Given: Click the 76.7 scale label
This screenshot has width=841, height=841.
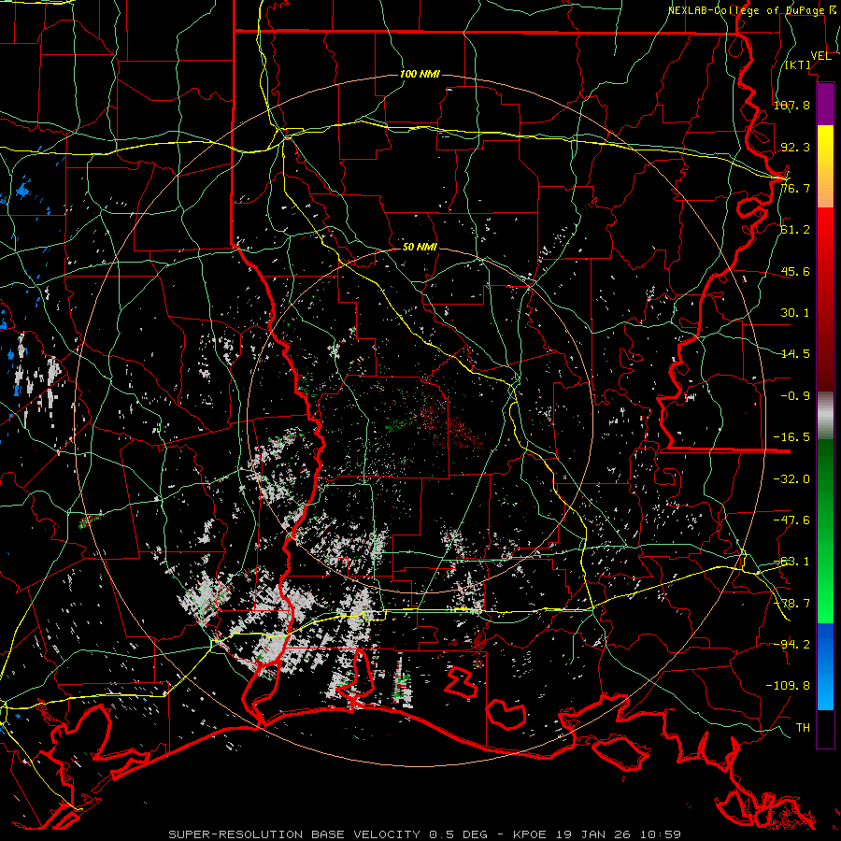Looking at the screenshot, I should 795,188.
